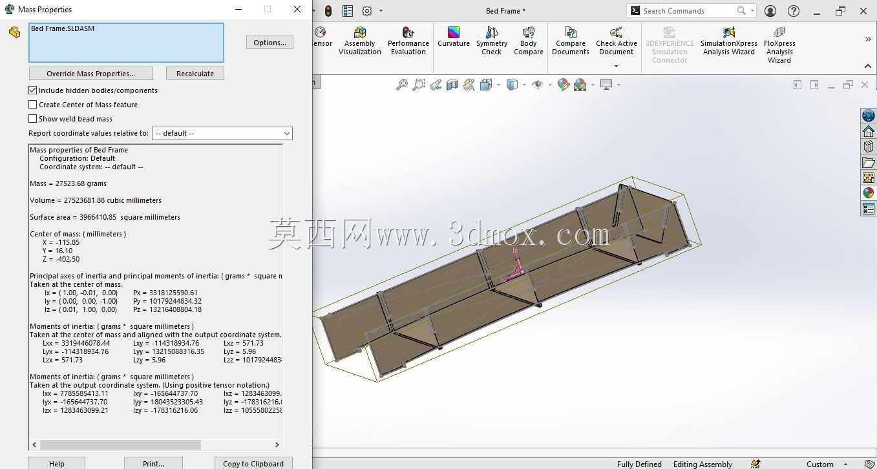Click the Print... button
Screen dimensions: 877x469
pos(153,463)
